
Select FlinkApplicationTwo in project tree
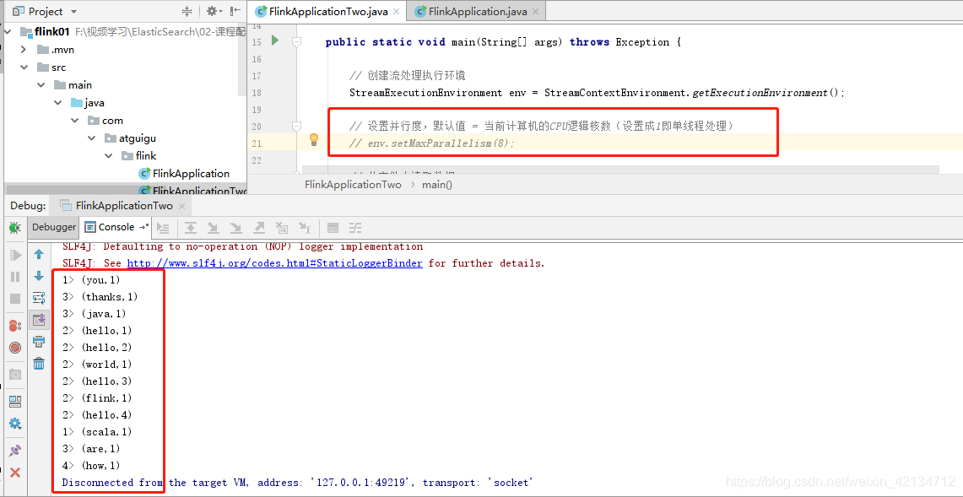[192, 191]
